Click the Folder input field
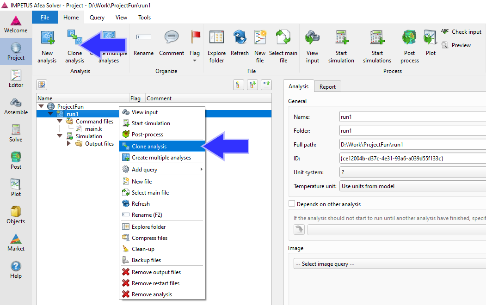Screen dimensions: 486x306 click(412, 131)
